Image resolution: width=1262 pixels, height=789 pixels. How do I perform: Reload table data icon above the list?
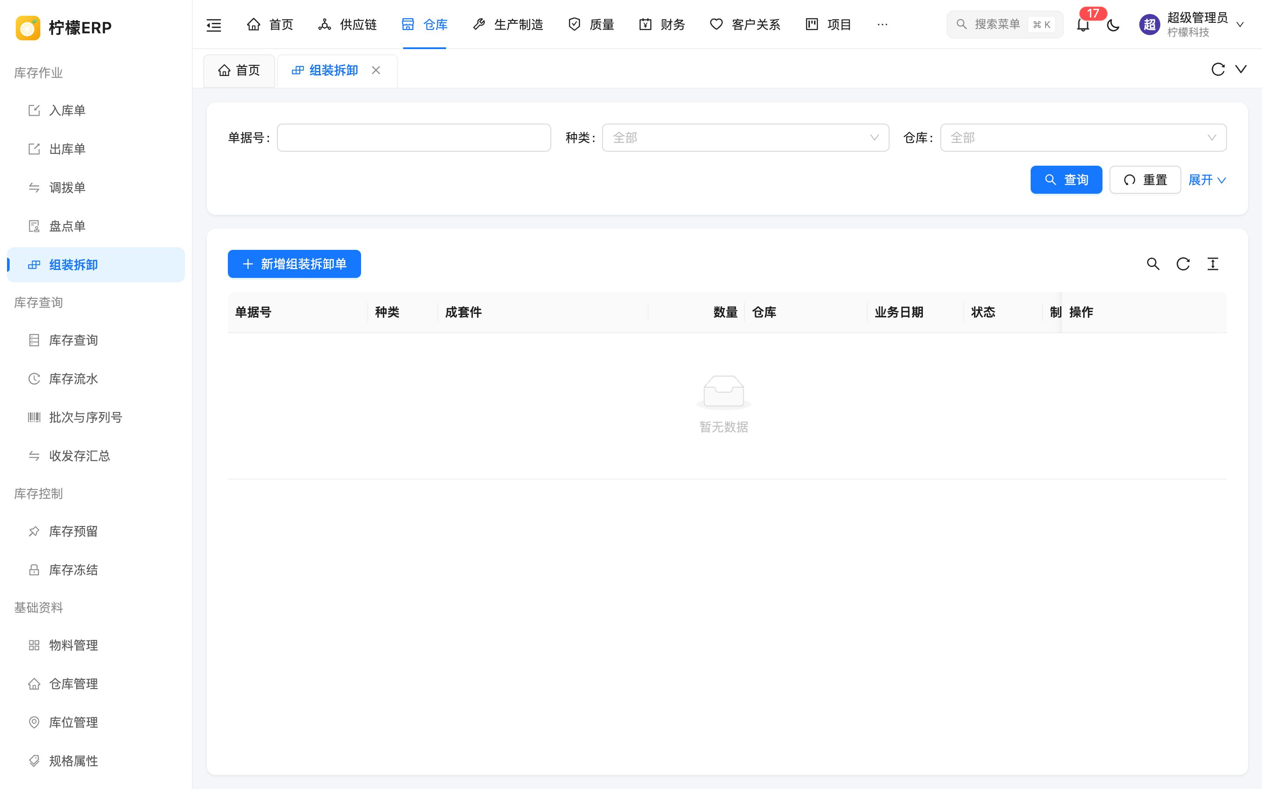(1183, 264)
